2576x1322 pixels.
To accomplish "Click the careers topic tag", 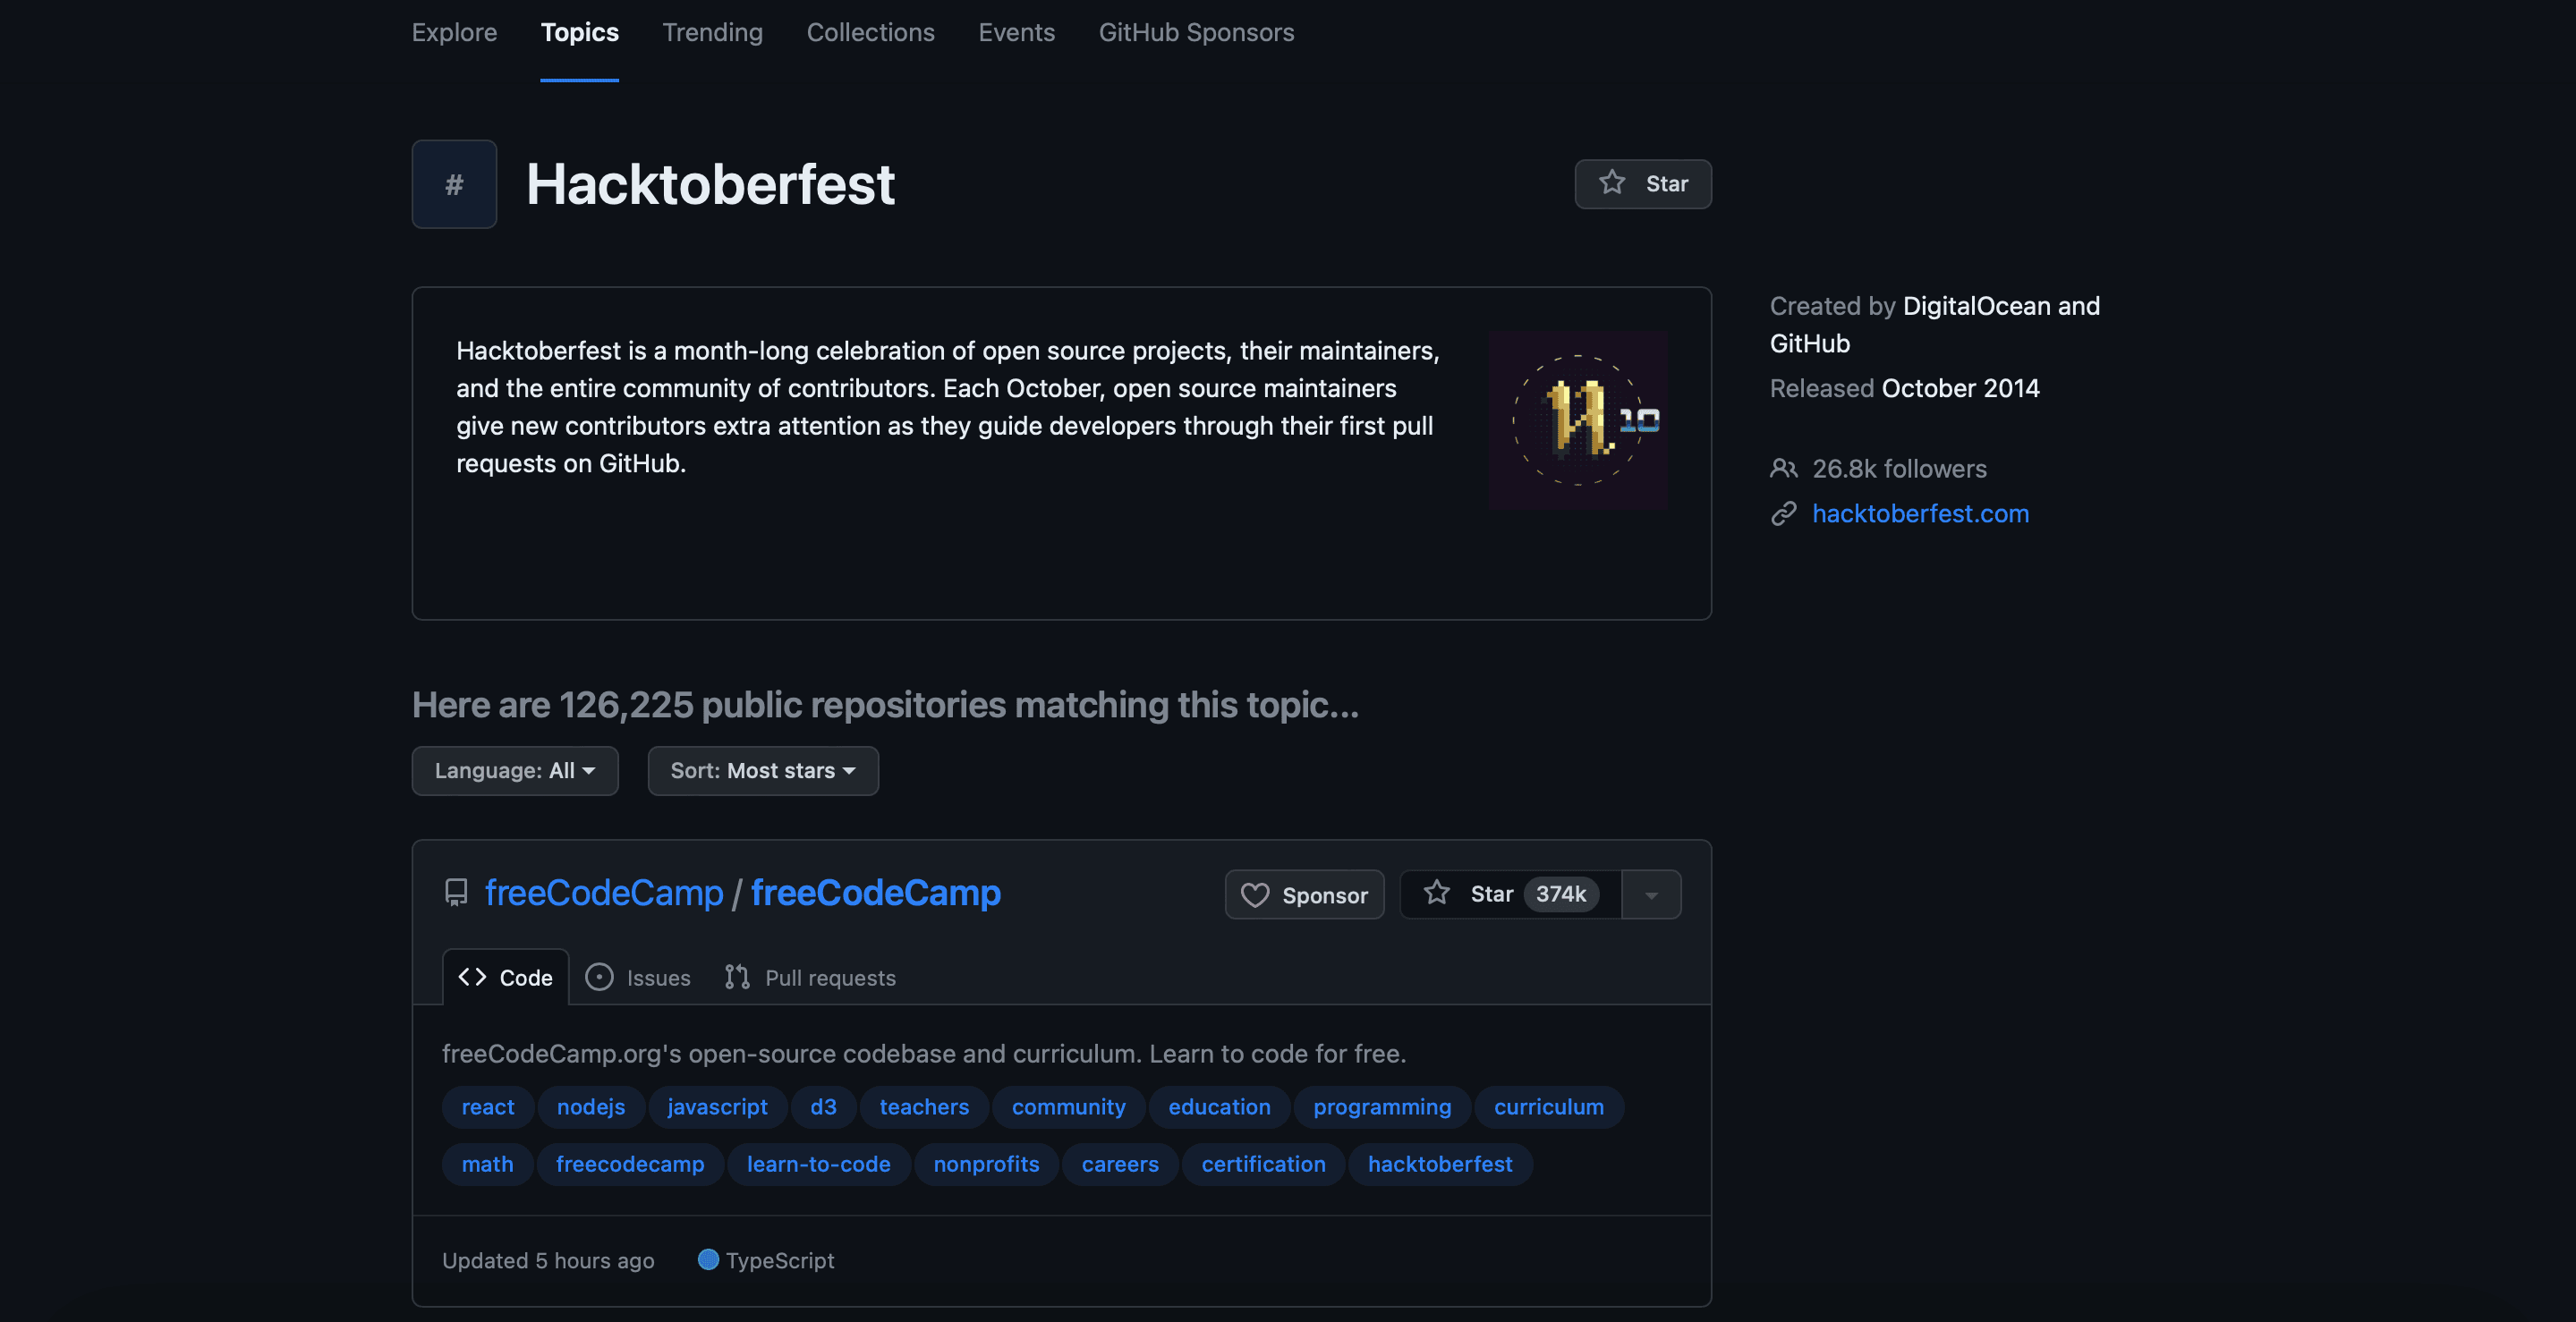I will pos(1120,1164).
